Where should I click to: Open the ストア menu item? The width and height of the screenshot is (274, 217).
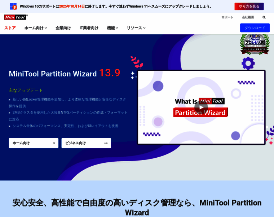coord(10,28)
